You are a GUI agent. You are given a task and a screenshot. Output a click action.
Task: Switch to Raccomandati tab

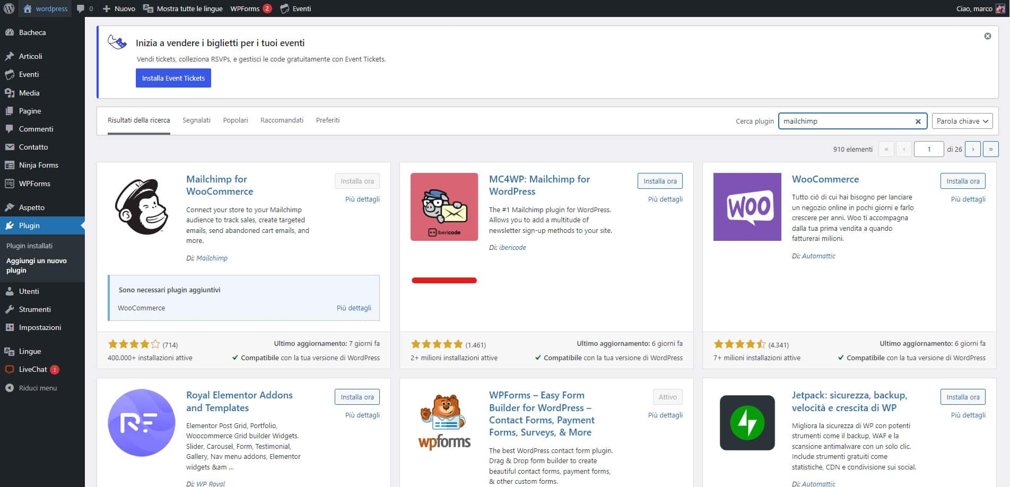tap(282, 120)
